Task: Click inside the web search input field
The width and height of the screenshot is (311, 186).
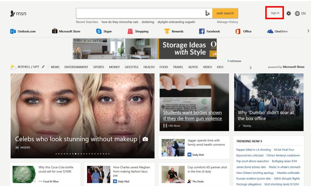Action: tap(140, 13)
